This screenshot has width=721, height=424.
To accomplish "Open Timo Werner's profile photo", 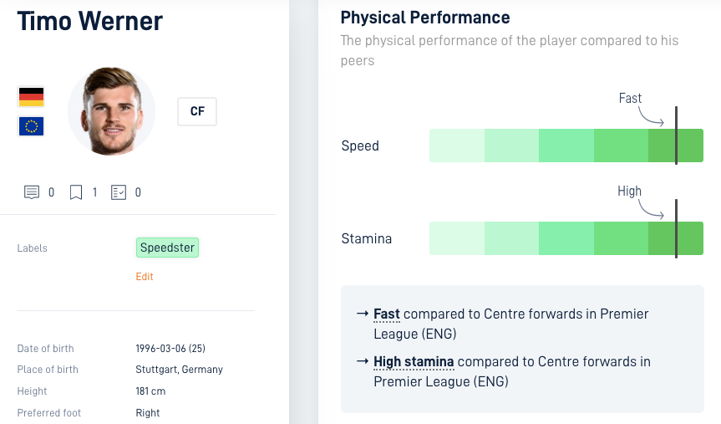I will [112, 111].
